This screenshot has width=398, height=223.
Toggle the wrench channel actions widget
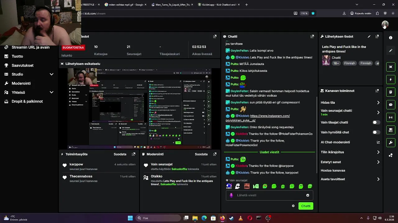pos(391,143)
